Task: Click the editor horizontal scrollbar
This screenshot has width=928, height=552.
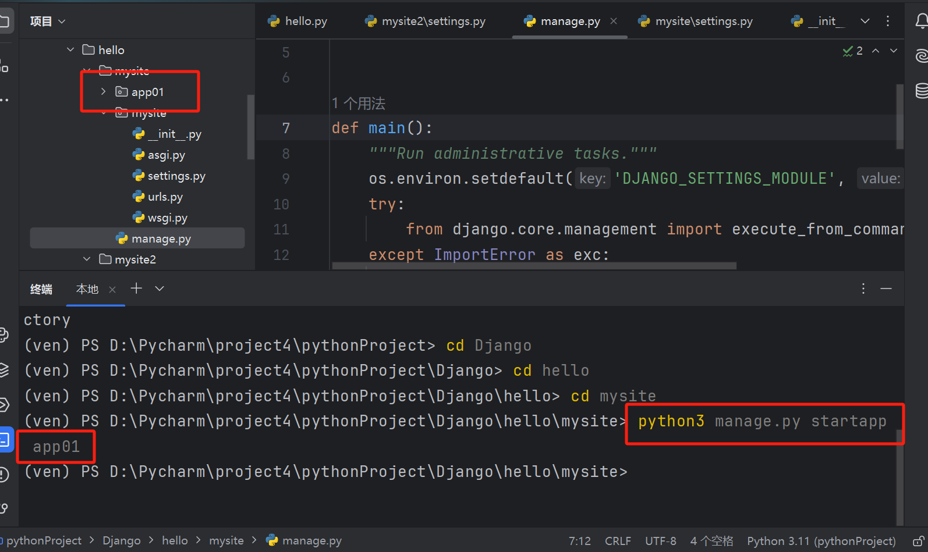Action: [x=534, y=266]
